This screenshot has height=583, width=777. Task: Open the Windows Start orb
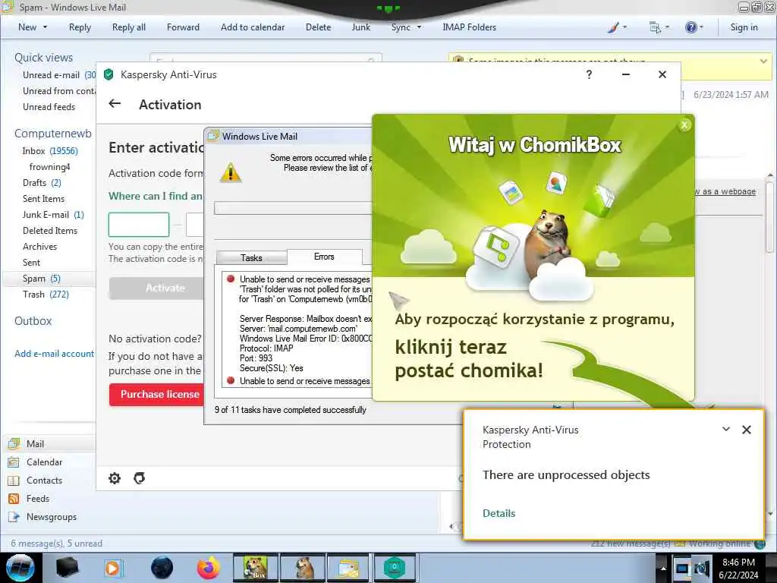20,568
